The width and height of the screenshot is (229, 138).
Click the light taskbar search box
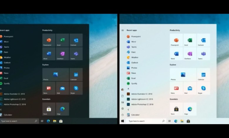tap(146, 121)
